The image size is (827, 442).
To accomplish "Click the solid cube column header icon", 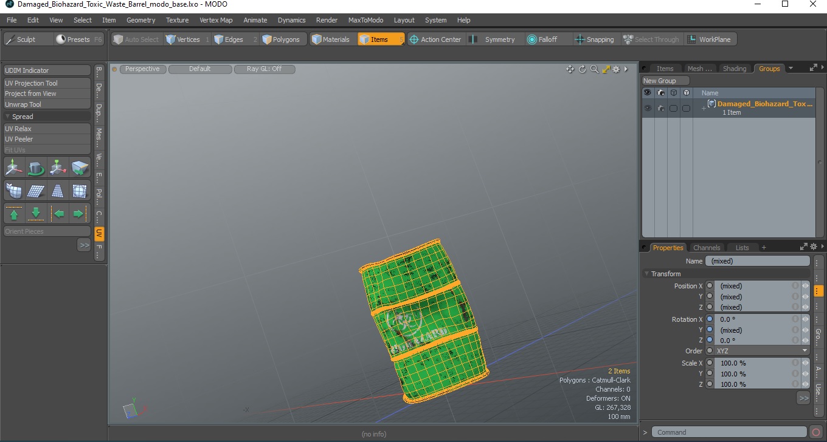I will [x=686, y=93].
